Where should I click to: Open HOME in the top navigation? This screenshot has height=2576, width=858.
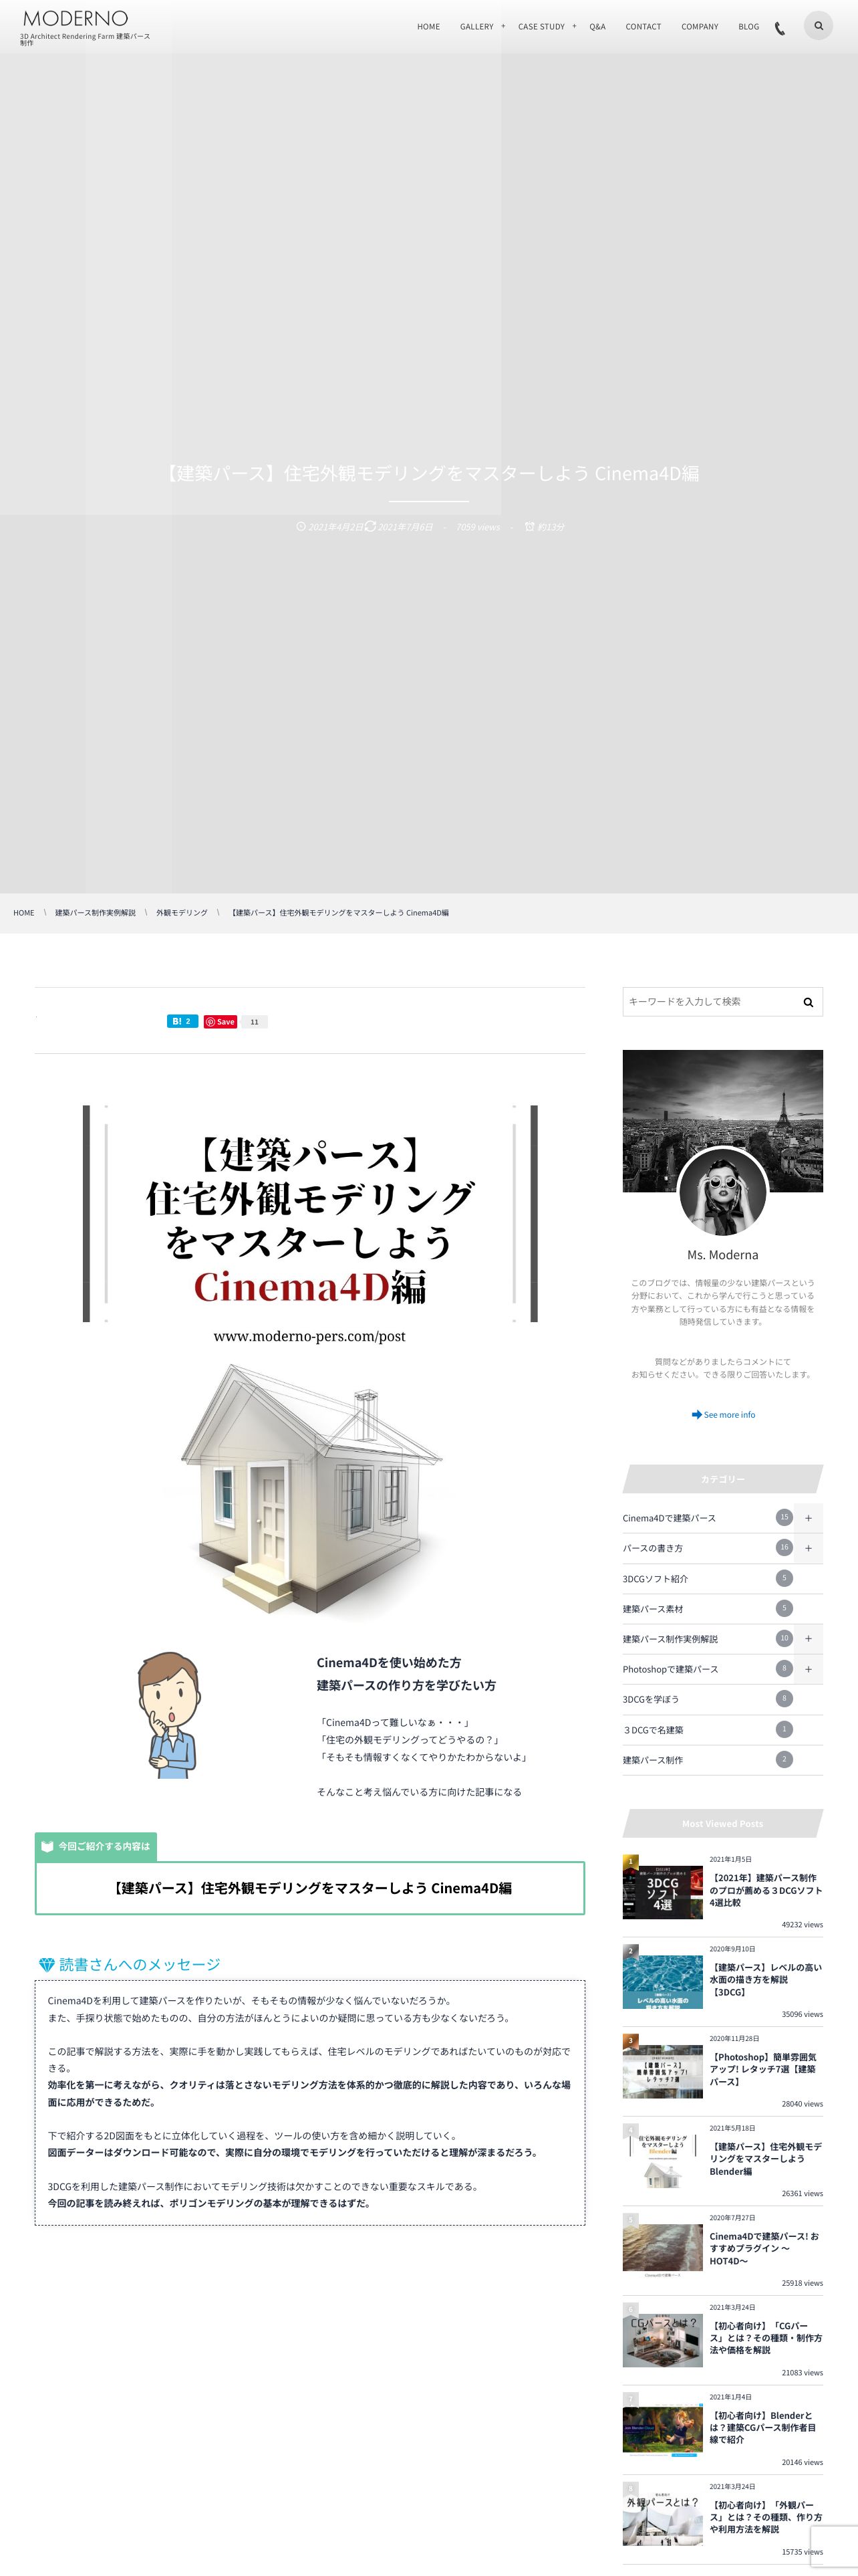click(428, 27)
